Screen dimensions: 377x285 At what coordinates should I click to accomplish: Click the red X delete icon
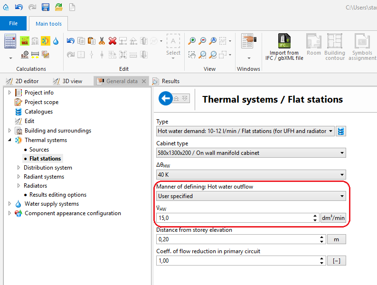point(113,41)
